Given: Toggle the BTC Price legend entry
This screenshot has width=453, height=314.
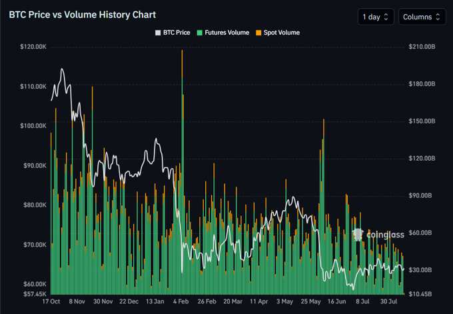Looking at the screenshot, I should pyautogui.click(x=173, y=33).
